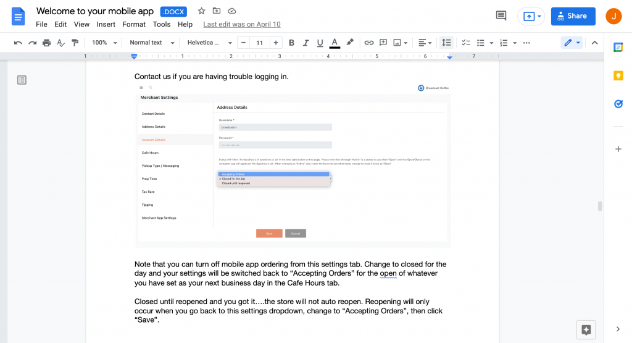Screen dimensions: 632x343
Task: Show document outline icon
Action: pyautogui.click(x=22, y=80)
